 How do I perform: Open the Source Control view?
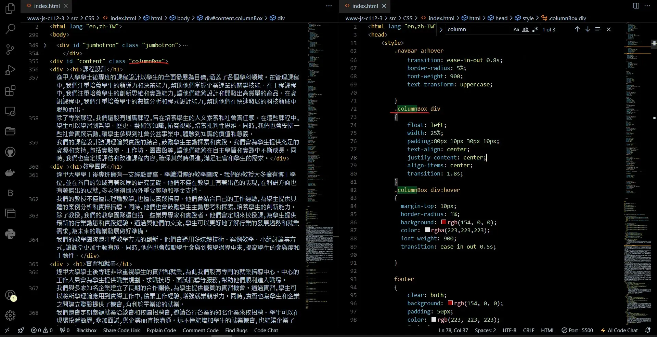pyautogui.click(x=10, y=50)
